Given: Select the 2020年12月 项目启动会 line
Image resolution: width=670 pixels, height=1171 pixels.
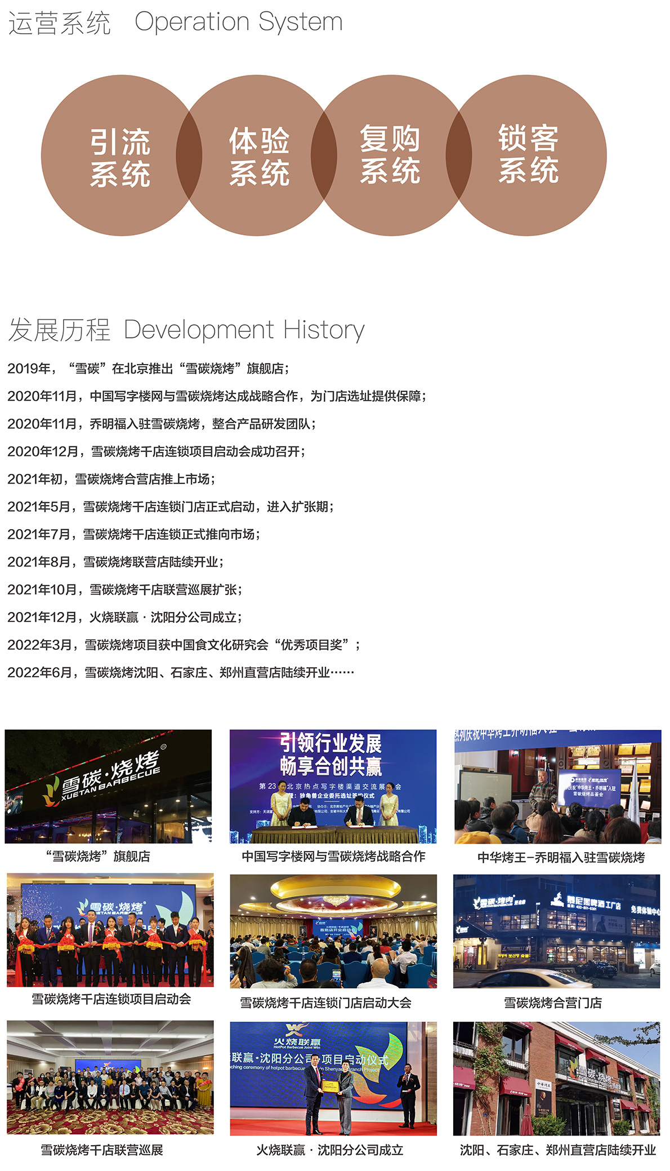Looking at the screenshot, I should [157, 451].
